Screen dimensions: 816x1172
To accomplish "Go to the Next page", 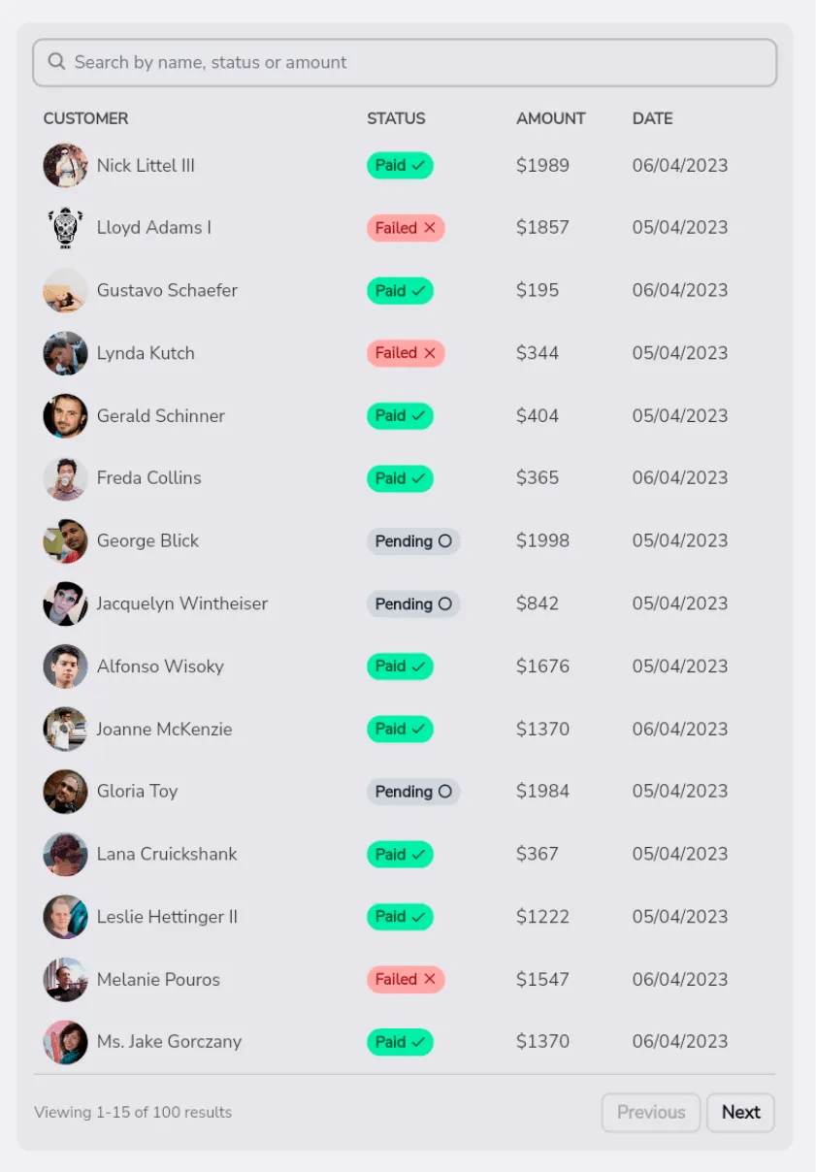I will coord(740,1113).
